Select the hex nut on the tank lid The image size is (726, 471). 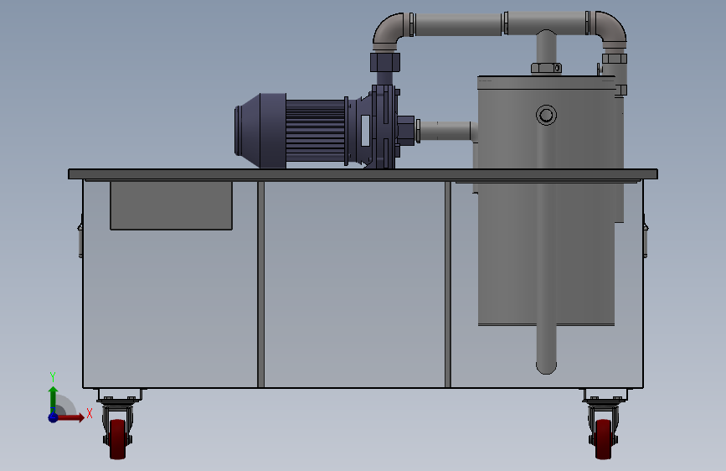pyautogui.click(x=546, y=68)
